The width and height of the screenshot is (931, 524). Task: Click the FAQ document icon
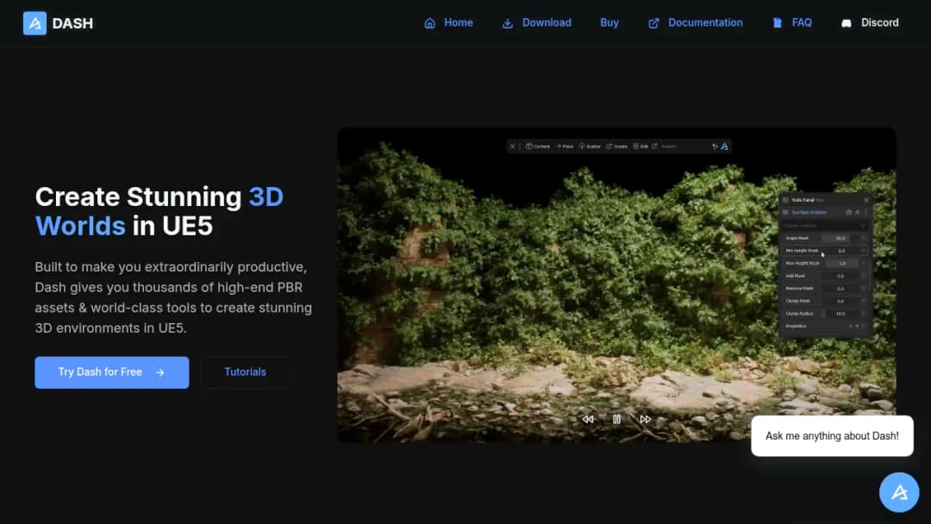(x=778, y=22)
